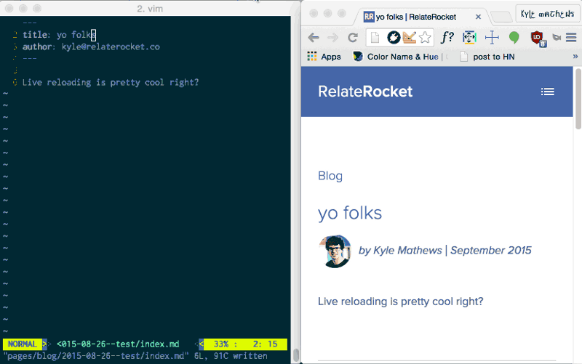Open the Apps bookmarks shortcut
The image size is (582, 364).
coord(324,57)
